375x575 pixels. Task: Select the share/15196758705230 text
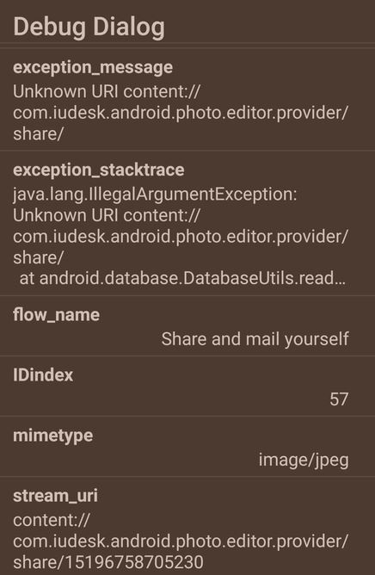click(x=108, y=563)
